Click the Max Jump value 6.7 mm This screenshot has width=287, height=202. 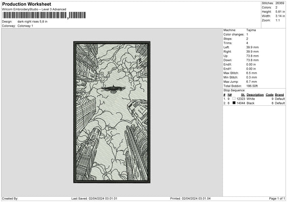tap(252, 81)
